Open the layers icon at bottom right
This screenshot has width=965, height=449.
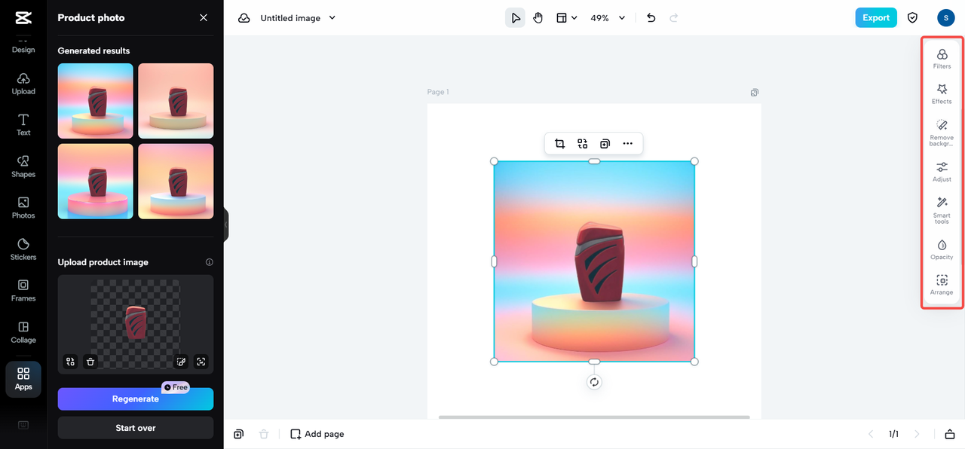(x=950, y=434)
